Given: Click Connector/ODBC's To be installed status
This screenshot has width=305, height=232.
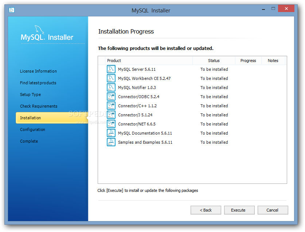Looking at the screenshot, I should [x=214, y=97].
